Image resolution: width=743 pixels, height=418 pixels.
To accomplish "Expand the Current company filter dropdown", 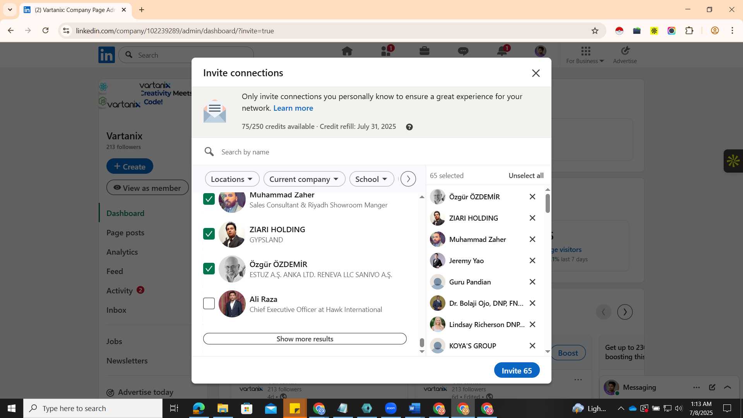I will pos(304,179).
